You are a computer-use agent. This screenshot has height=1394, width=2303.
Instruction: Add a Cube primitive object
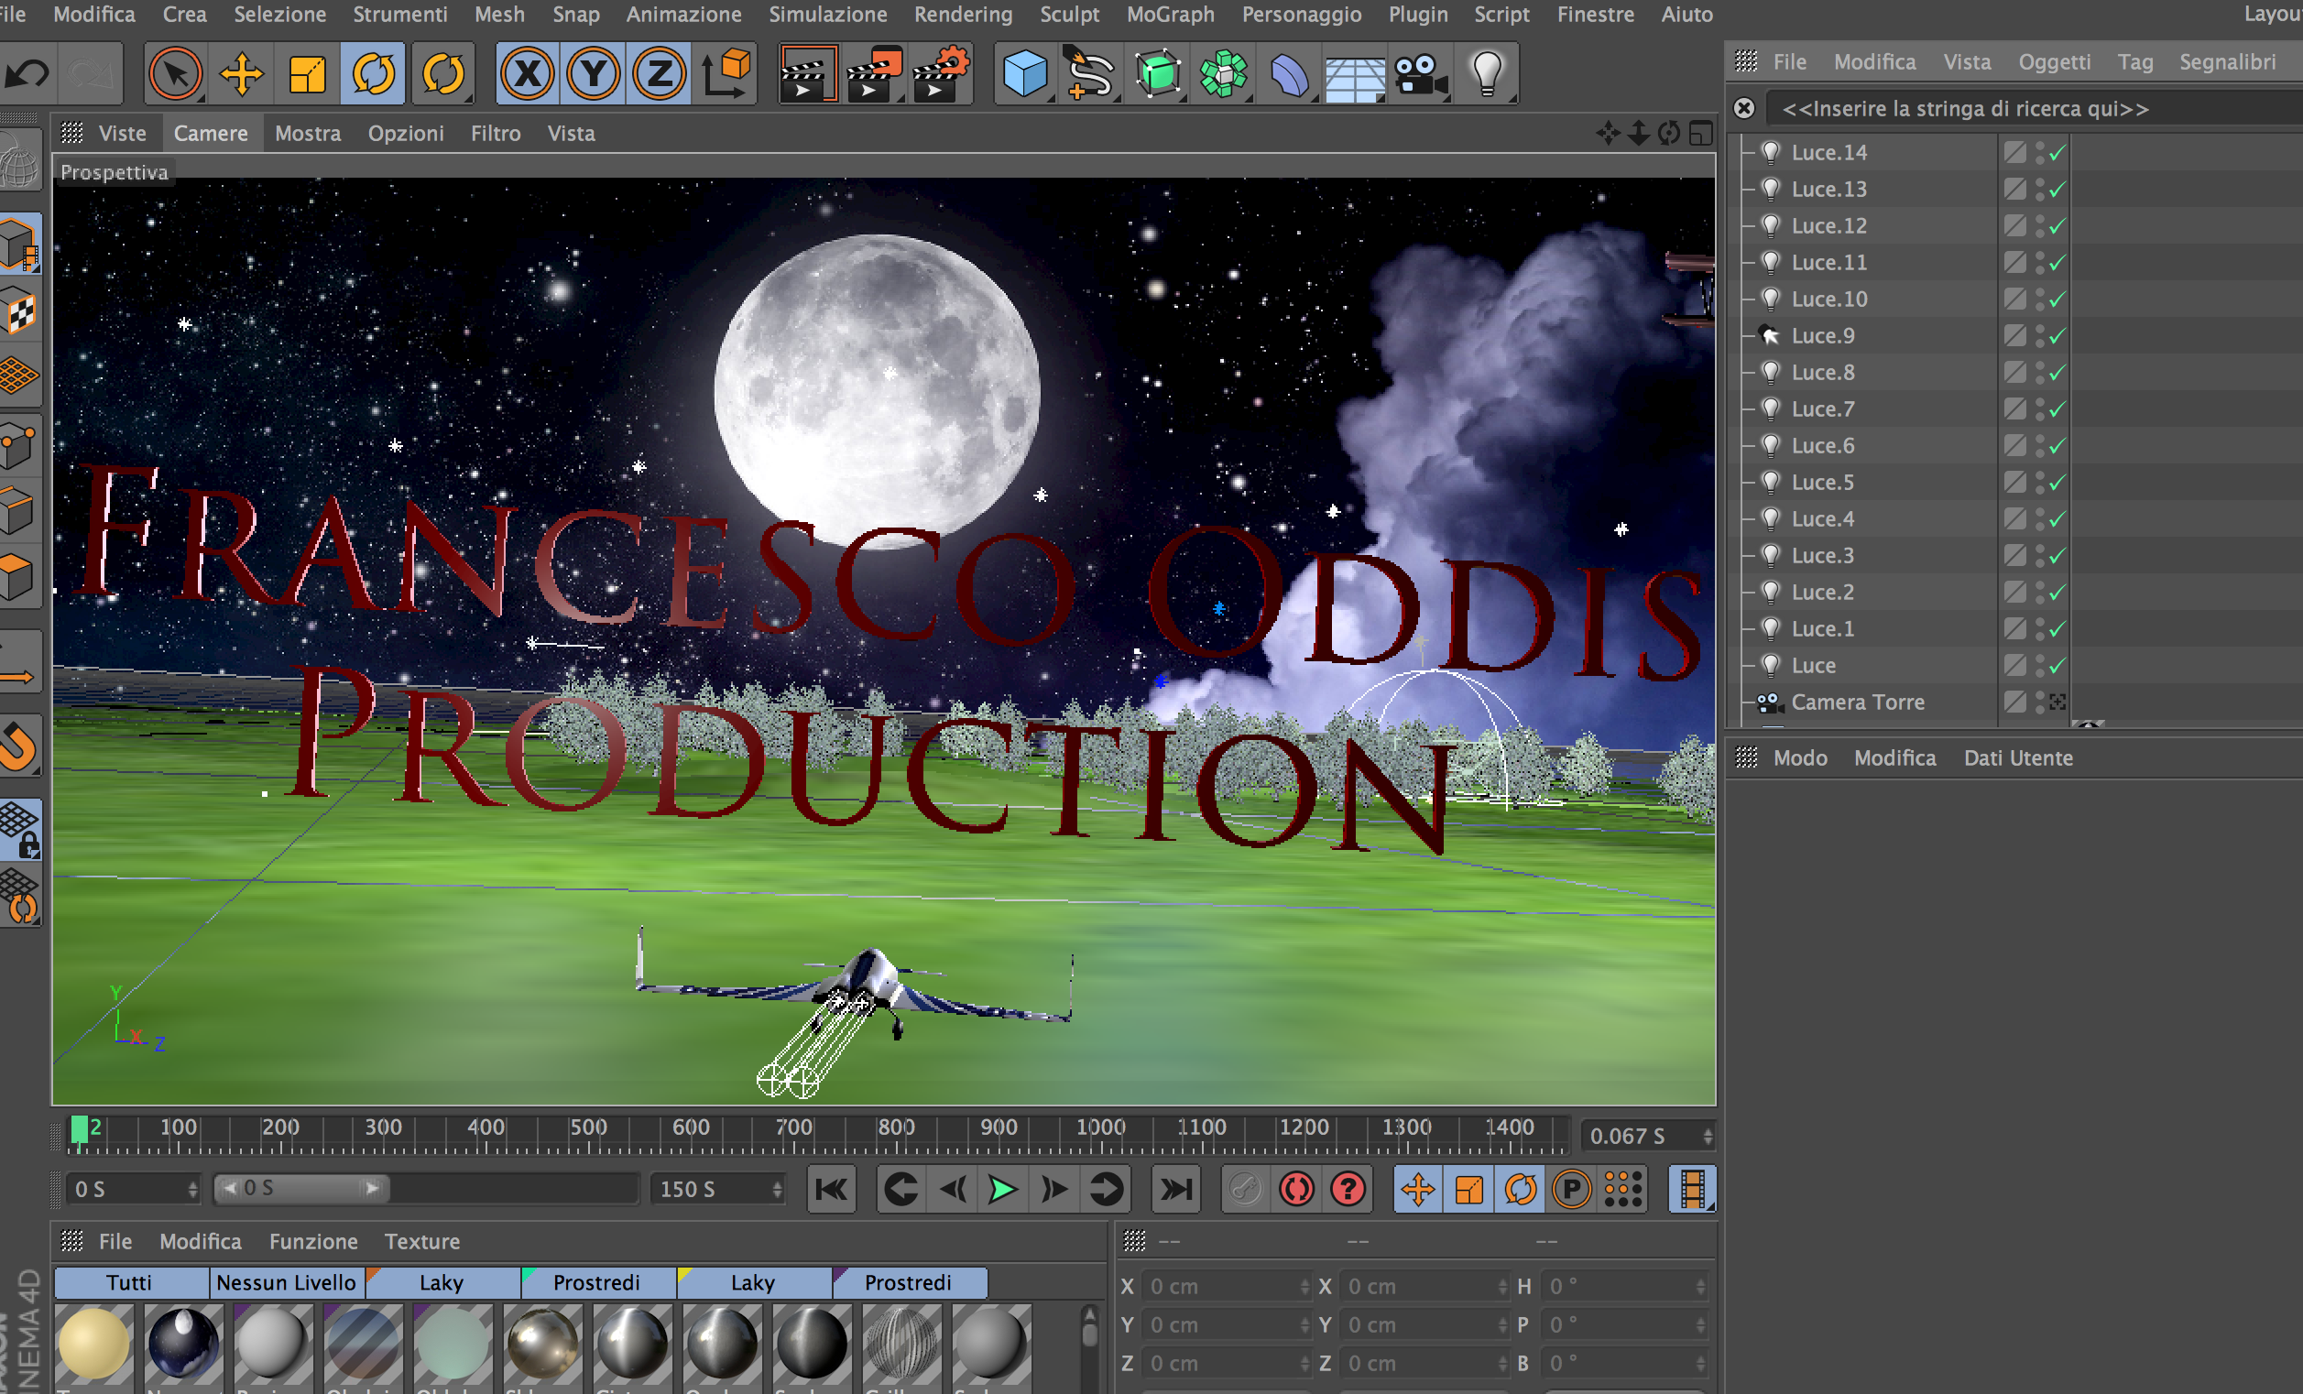[1024, 74]
